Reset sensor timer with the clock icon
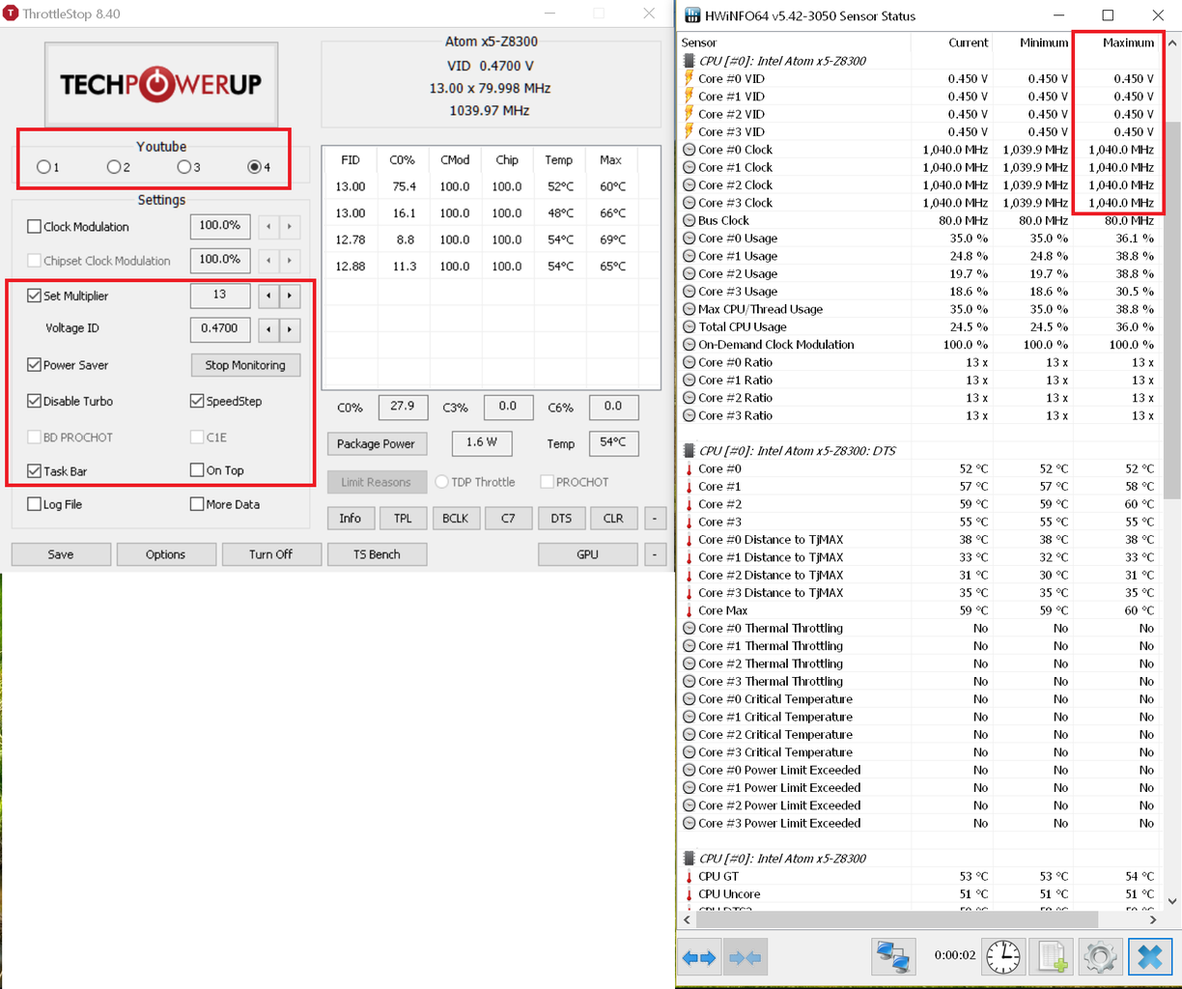The width and height of the screenshot is (1182, 989). click(x=1003, y=956)
